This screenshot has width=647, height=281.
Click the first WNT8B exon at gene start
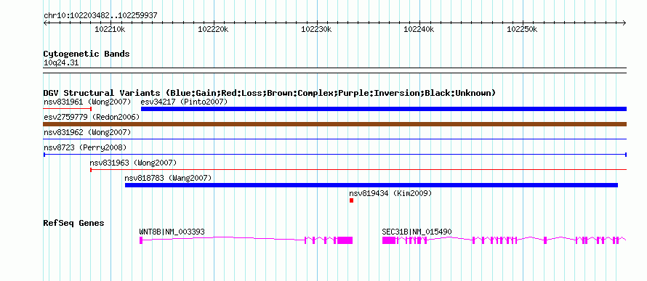(x=141, y=240)
